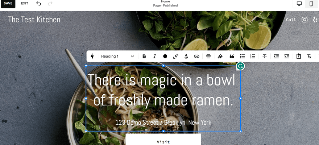Decrease text indent
Screen dimensions: 319x145
(x=276, y=56)
